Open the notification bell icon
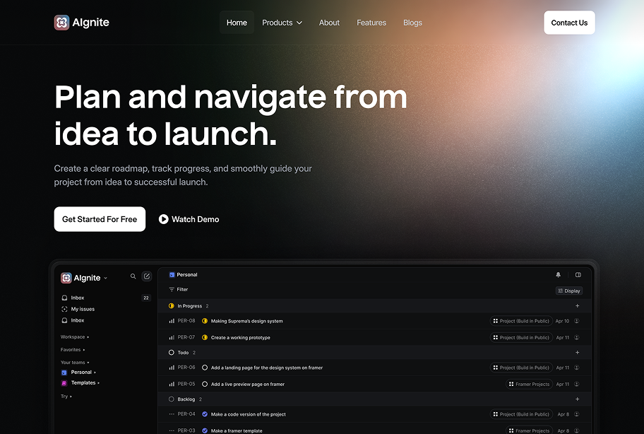 (559, 274)
